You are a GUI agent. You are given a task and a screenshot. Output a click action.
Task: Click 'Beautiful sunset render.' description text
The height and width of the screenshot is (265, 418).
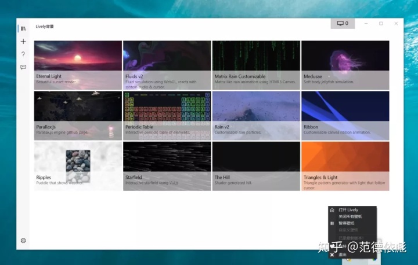[56, 82]
